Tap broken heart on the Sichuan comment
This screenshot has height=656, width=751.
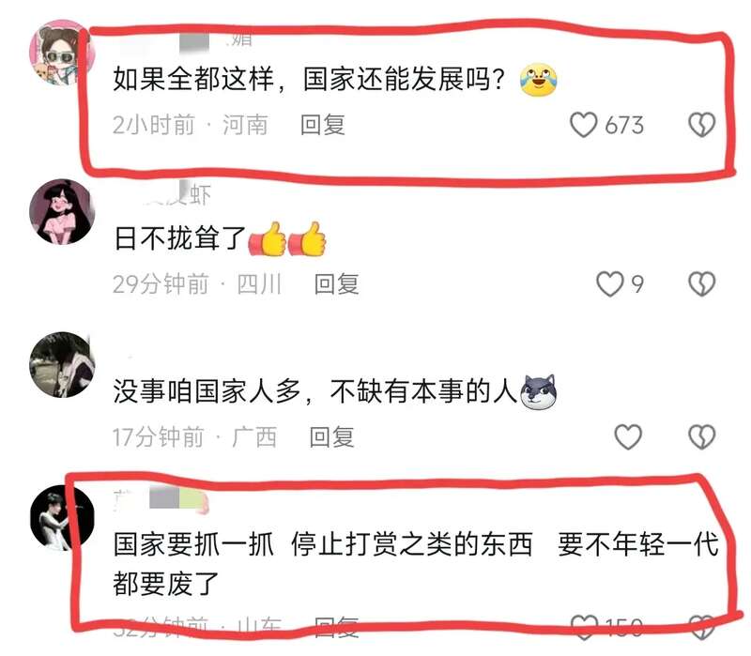pyautogui.click(x=701, y=284)
